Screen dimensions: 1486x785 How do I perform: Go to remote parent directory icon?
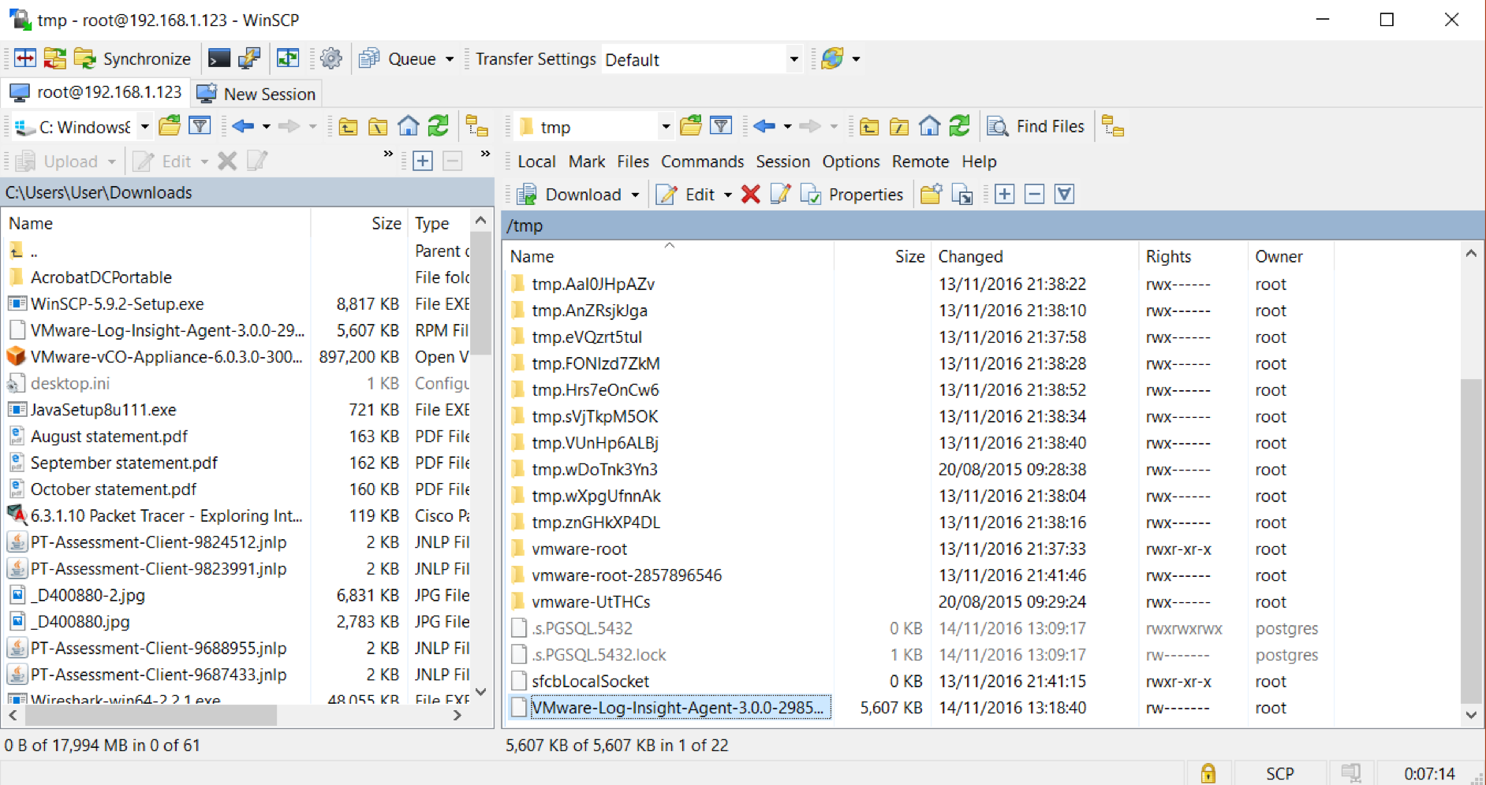[x=869, y=126]
